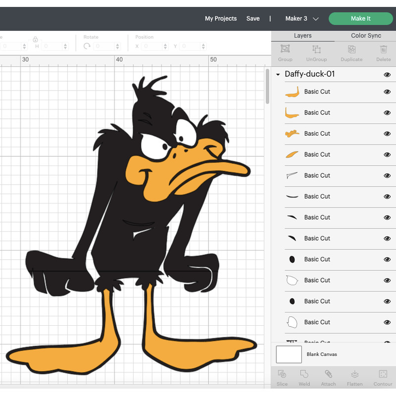Select the Weld tool
The image size is (396, 396).
coord(304,377)
